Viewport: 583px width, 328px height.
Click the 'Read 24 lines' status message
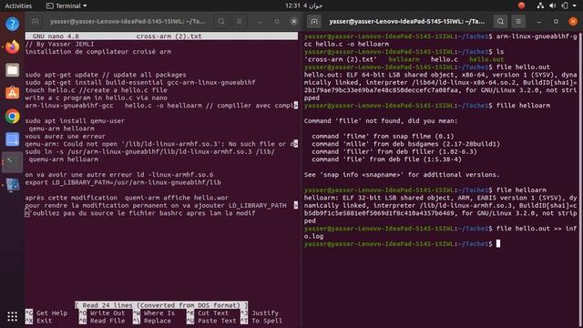161,305
